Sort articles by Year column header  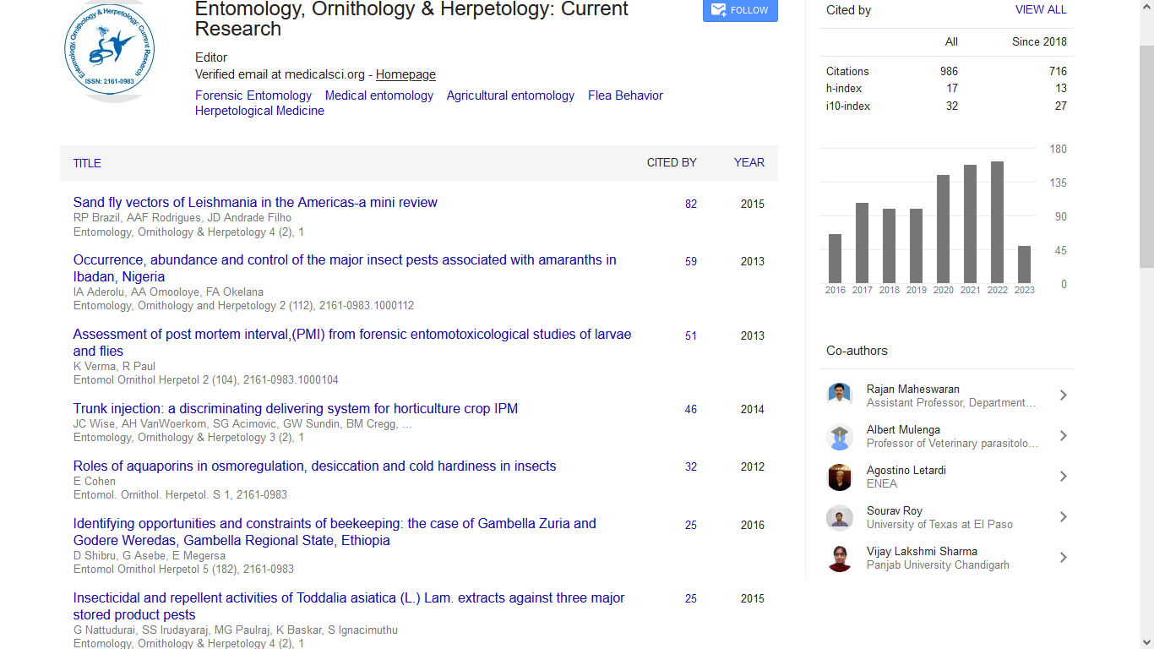748,162
